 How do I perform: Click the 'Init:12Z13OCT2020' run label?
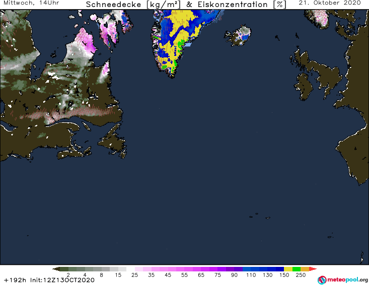click(x=62, y=280)
